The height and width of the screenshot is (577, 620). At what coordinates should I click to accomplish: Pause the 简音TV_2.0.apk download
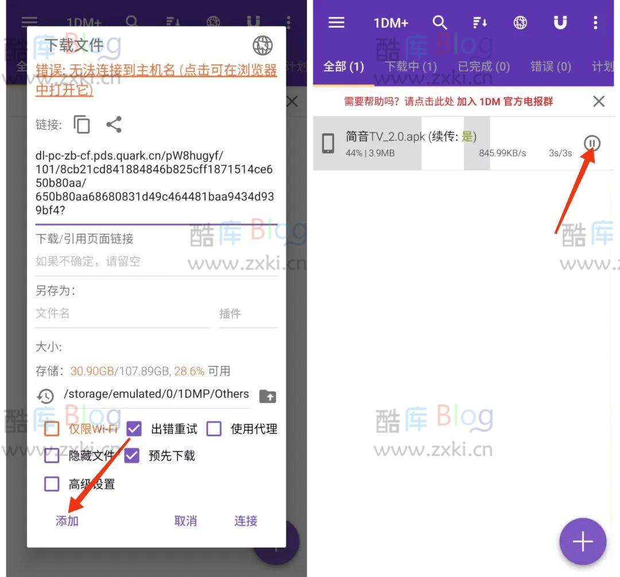592,144
